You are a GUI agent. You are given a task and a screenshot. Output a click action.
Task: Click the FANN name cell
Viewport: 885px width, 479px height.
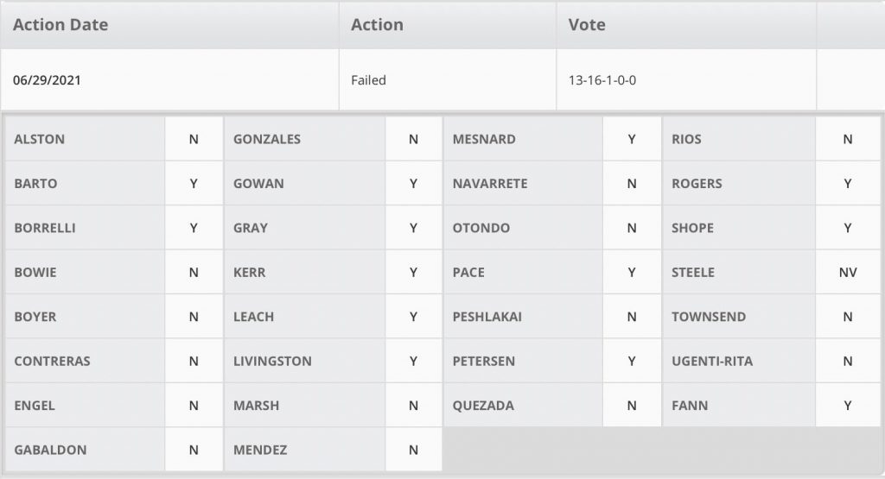click(x=690, y=406)
